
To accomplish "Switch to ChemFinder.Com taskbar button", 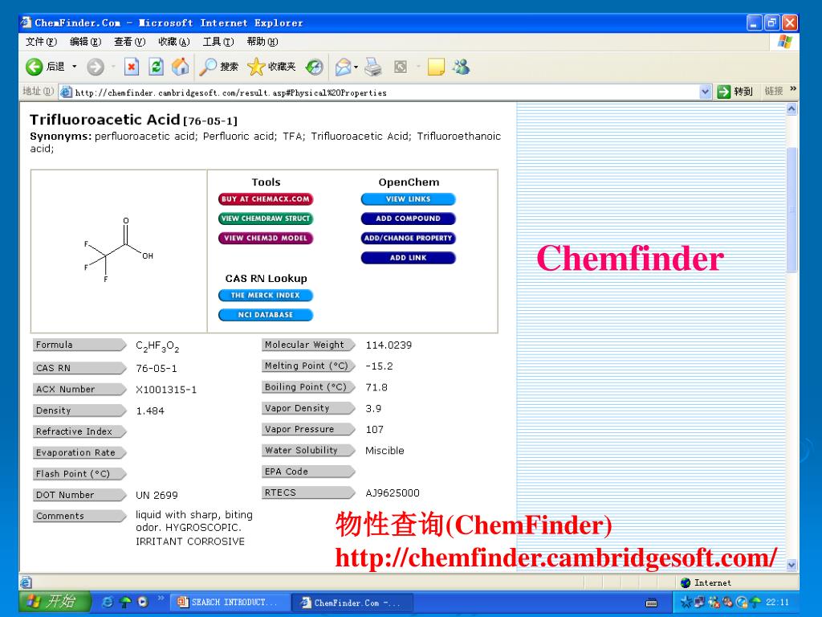I will pos(352,603).
